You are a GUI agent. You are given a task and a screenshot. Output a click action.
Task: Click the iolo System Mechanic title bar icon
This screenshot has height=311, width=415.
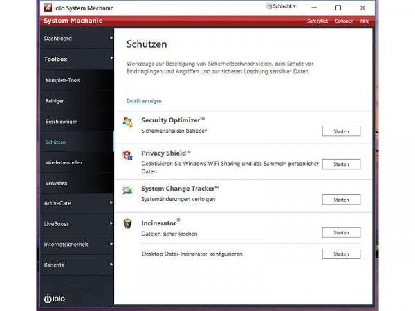tap(48, 8)
